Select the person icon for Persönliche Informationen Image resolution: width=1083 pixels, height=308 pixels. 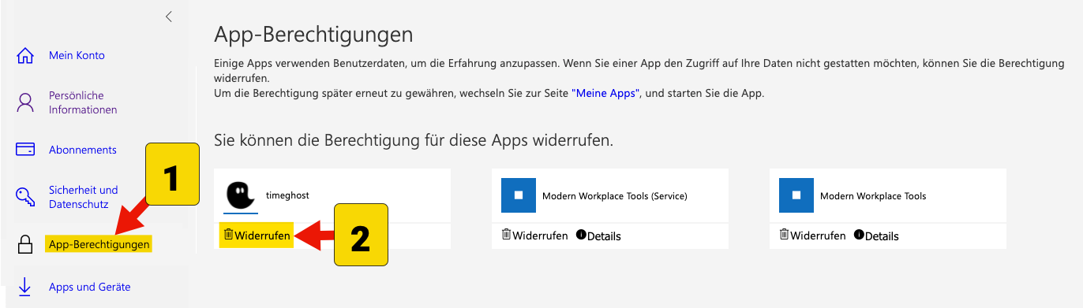click(x=25, y=102)
